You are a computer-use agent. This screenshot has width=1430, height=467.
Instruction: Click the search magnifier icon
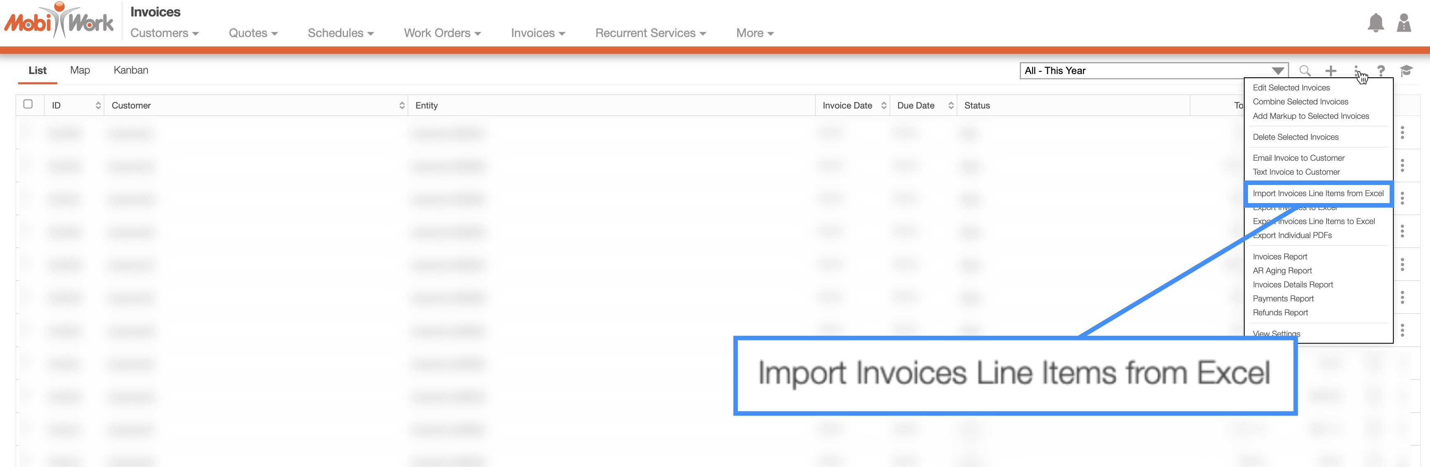tap(1304, 71)
